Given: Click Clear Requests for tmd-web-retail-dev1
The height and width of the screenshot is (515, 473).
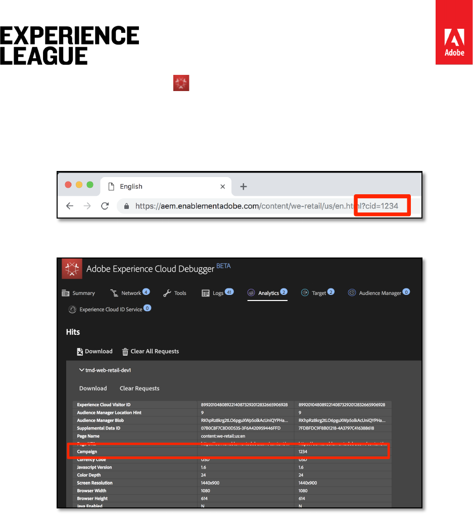Looking at the screenshot, I should 139,389.
